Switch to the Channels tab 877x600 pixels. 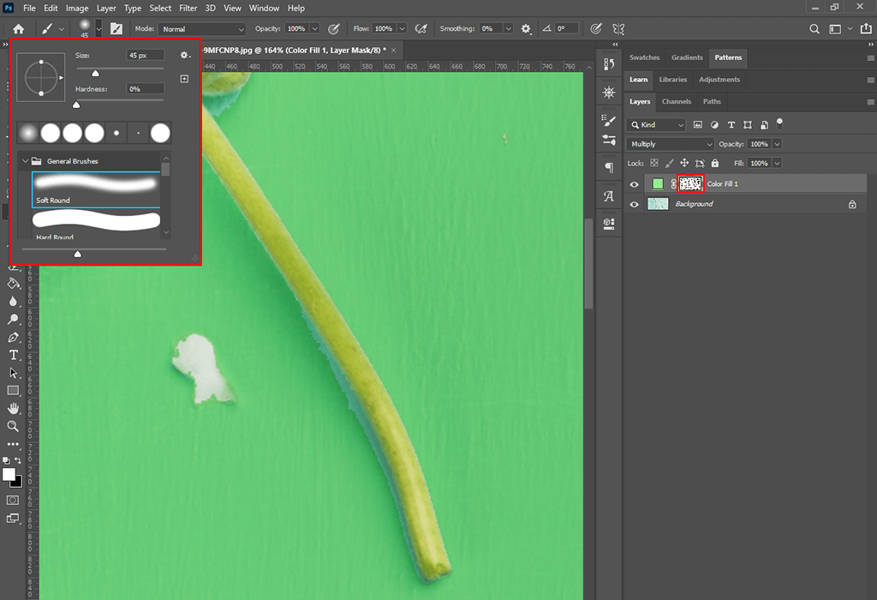(677, 101)
